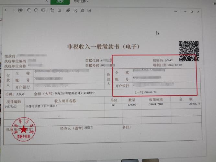Click the red 票据专用章 seal stamp
The height and width of the screenshot is (162, 216).
[x=24, y=129]
